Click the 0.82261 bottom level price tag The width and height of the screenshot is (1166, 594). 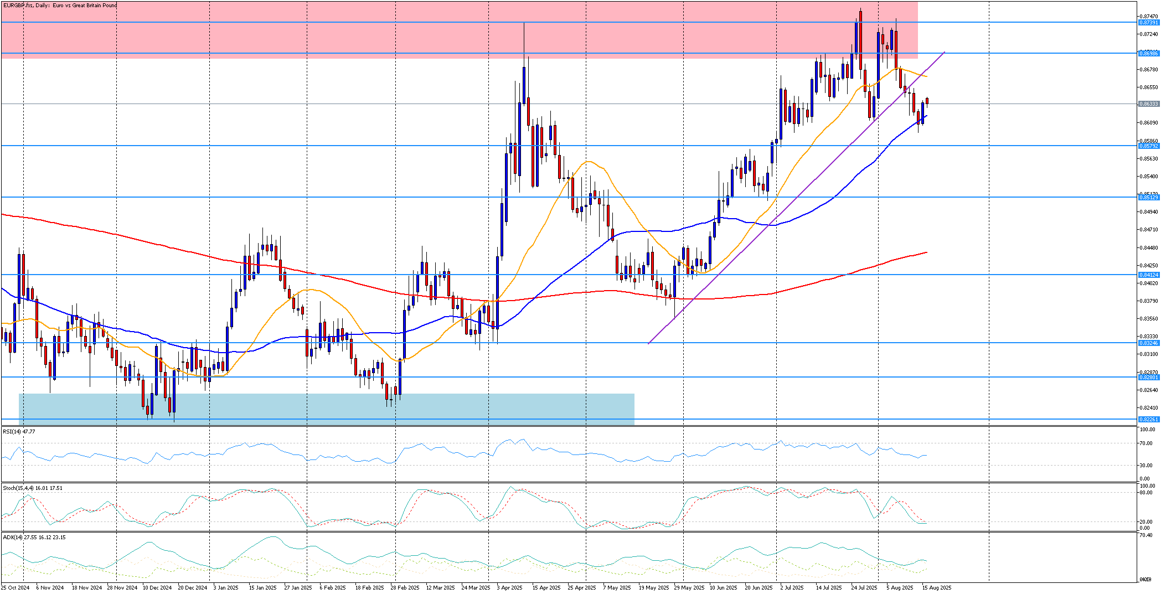coord(1148,420)
